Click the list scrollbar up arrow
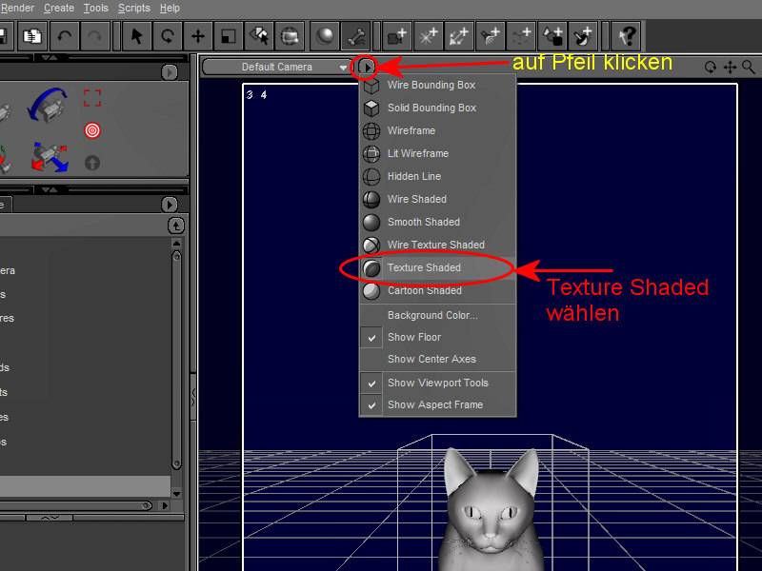762x571 pixels. (x=176, y=243)
